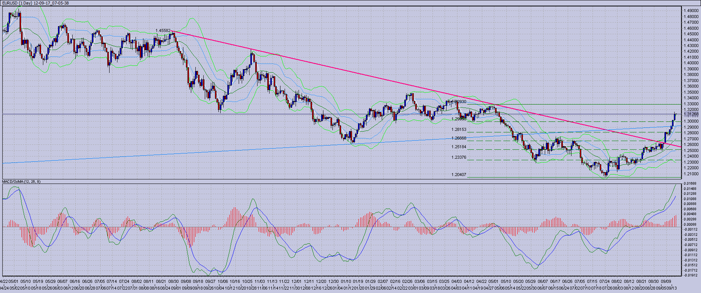Click the 1.28153 Fibonacci level label
Viewport: 701px width, 293px height.
pyautogui.click(x=459, y=129)
